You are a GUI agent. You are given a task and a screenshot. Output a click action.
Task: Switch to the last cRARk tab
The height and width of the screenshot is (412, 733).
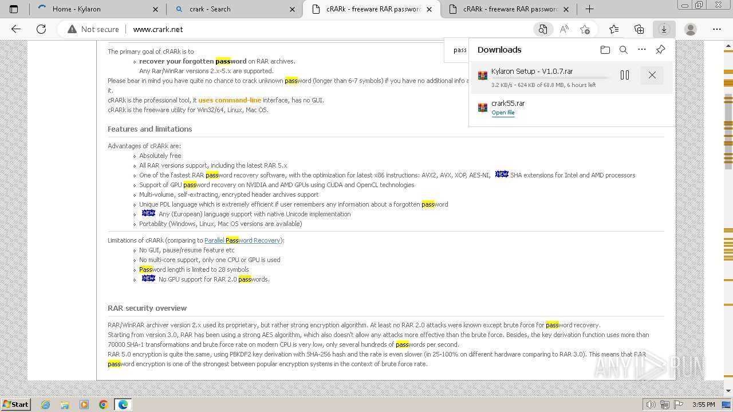click(x=510, y=9)
